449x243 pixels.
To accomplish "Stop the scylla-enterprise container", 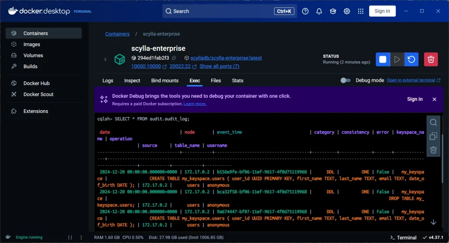I will tap(383, 59).
